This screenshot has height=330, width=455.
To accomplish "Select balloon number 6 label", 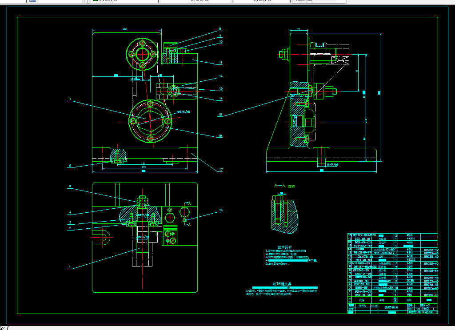I will (x=70, y=166).
